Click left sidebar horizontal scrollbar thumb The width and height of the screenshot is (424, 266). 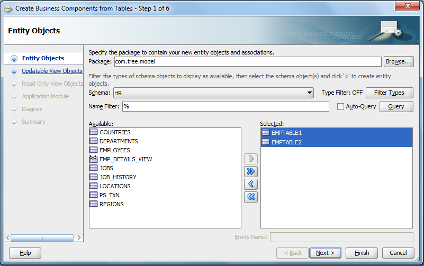pyautogui.click(x=42, y=238)
